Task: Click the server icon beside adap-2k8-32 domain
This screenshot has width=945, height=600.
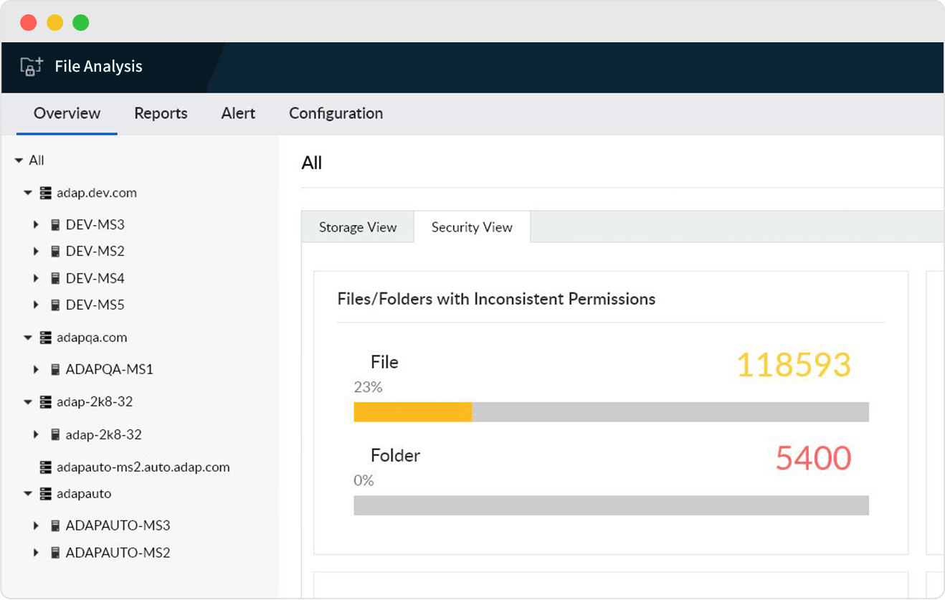Action: (x=44, y=402)
